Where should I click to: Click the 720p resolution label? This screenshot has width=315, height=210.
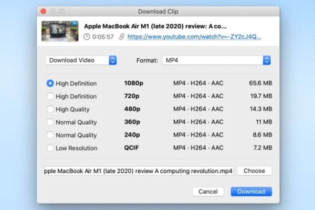pyautogui.click(x=132, y=96)
